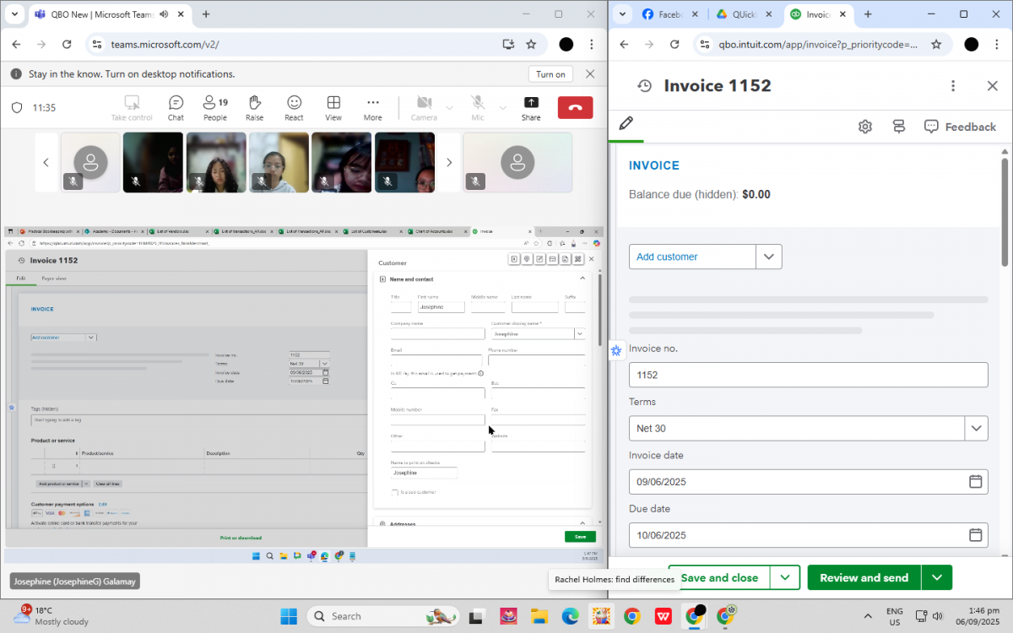
Task: Expand the Review and send arrow options
Action: pos(937,577)
